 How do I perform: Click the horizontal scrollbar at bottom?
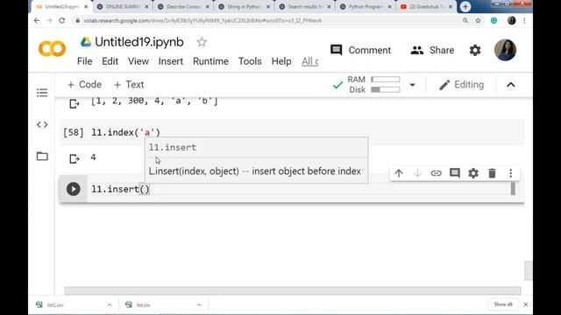coord(292,290)
